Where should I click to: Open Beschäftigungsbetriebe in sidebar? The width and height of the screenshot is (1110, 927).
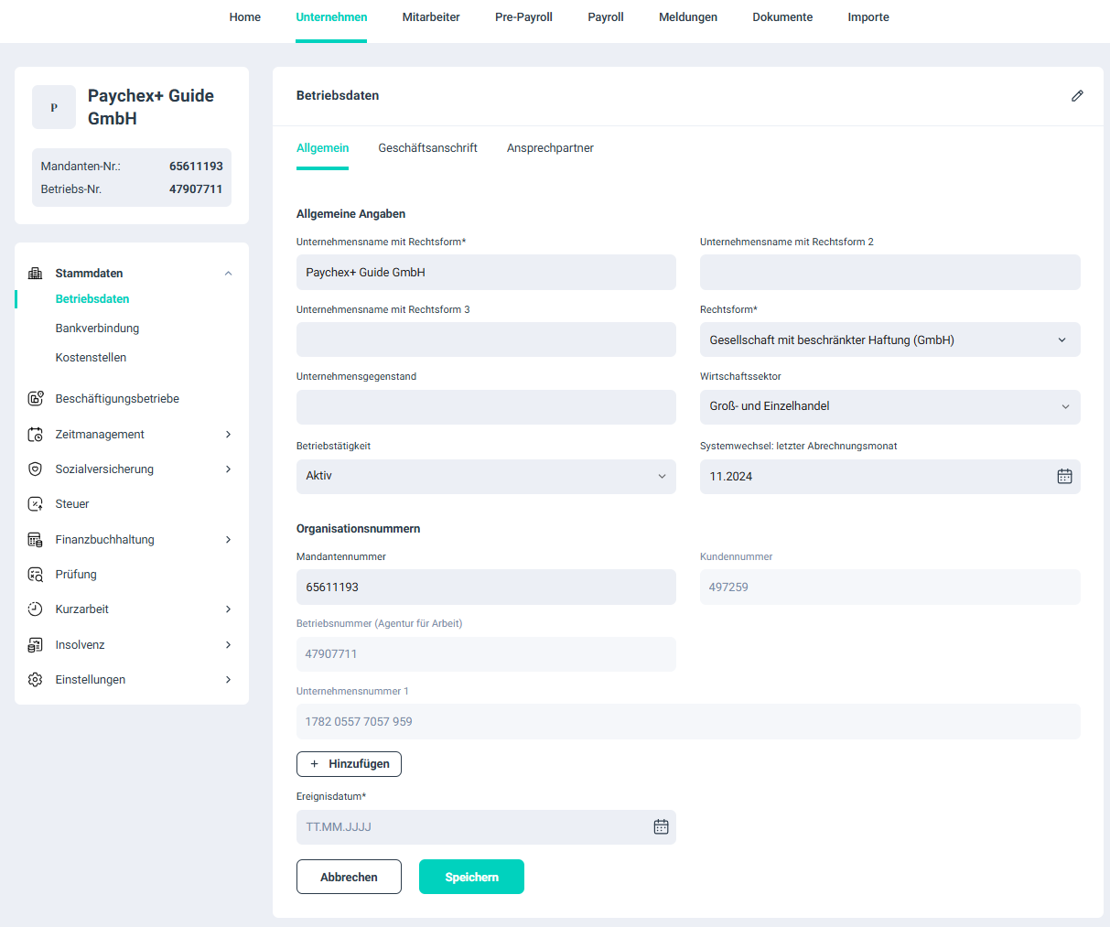pyautogui.click(x=117, y=399)
